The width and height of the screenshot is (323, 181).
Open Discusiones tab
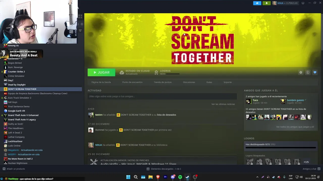coord(189,82)
